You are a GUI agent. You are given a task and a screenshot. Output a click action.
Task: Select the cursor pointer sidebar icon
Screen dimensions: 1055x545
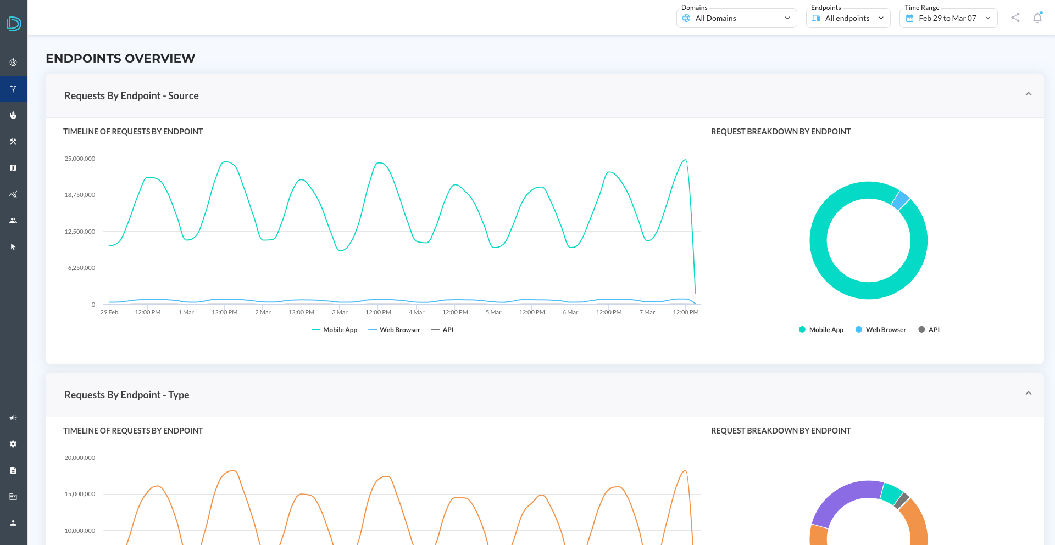(x=13, y=247)
